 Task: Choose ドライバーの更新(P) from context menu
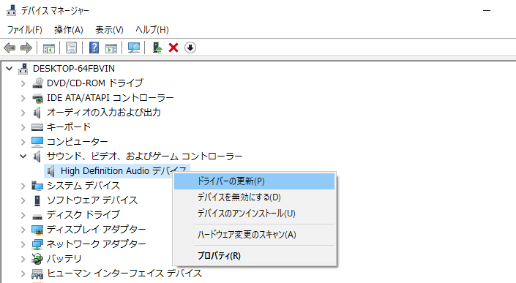[x=254, y=181]
